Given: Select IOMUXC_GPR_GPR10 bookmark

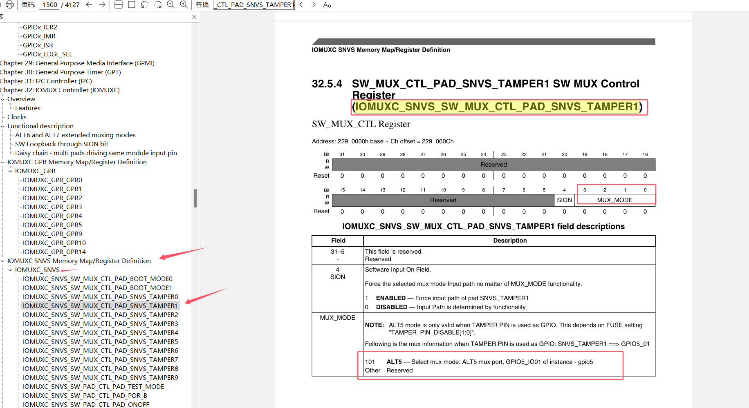Looking at the screenshot, I should pyautogui.click(x=54, y=243).
